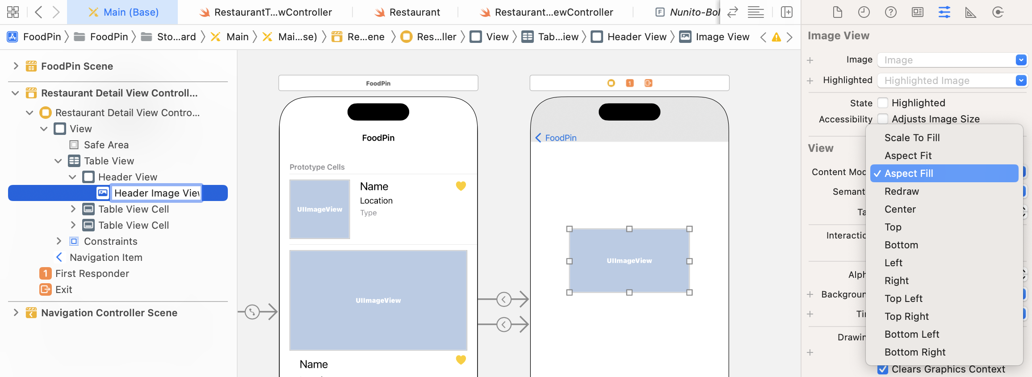Choose Aspect Fit content mode
This screenshot has width=1032, height=377.
(x=944, y=155)
